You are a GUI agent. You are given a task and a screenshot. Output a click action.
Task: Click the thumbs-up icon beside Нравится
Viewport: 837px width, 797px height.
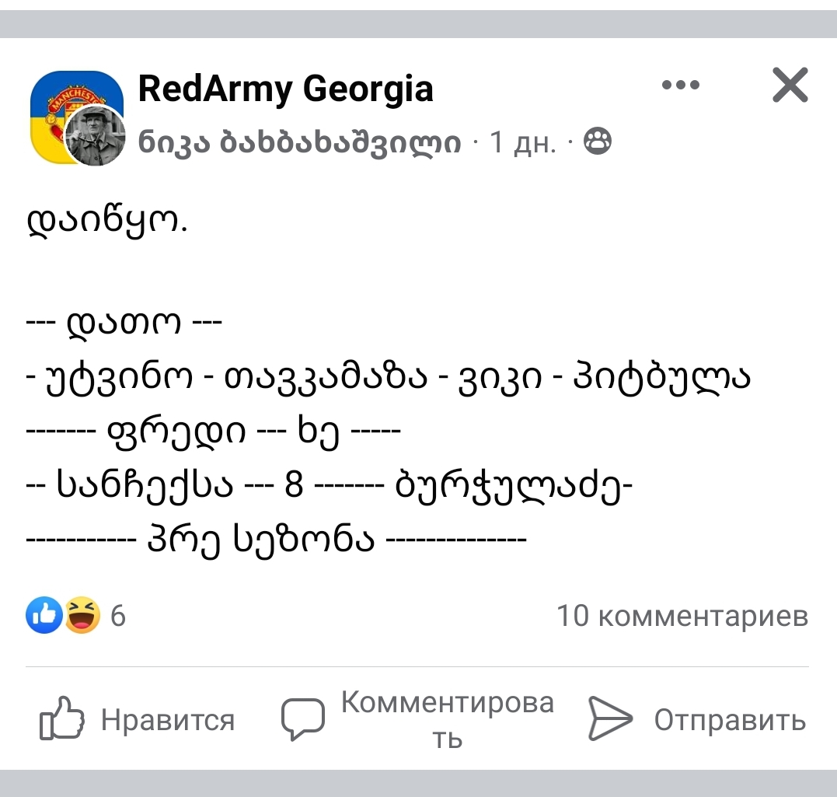61,718
